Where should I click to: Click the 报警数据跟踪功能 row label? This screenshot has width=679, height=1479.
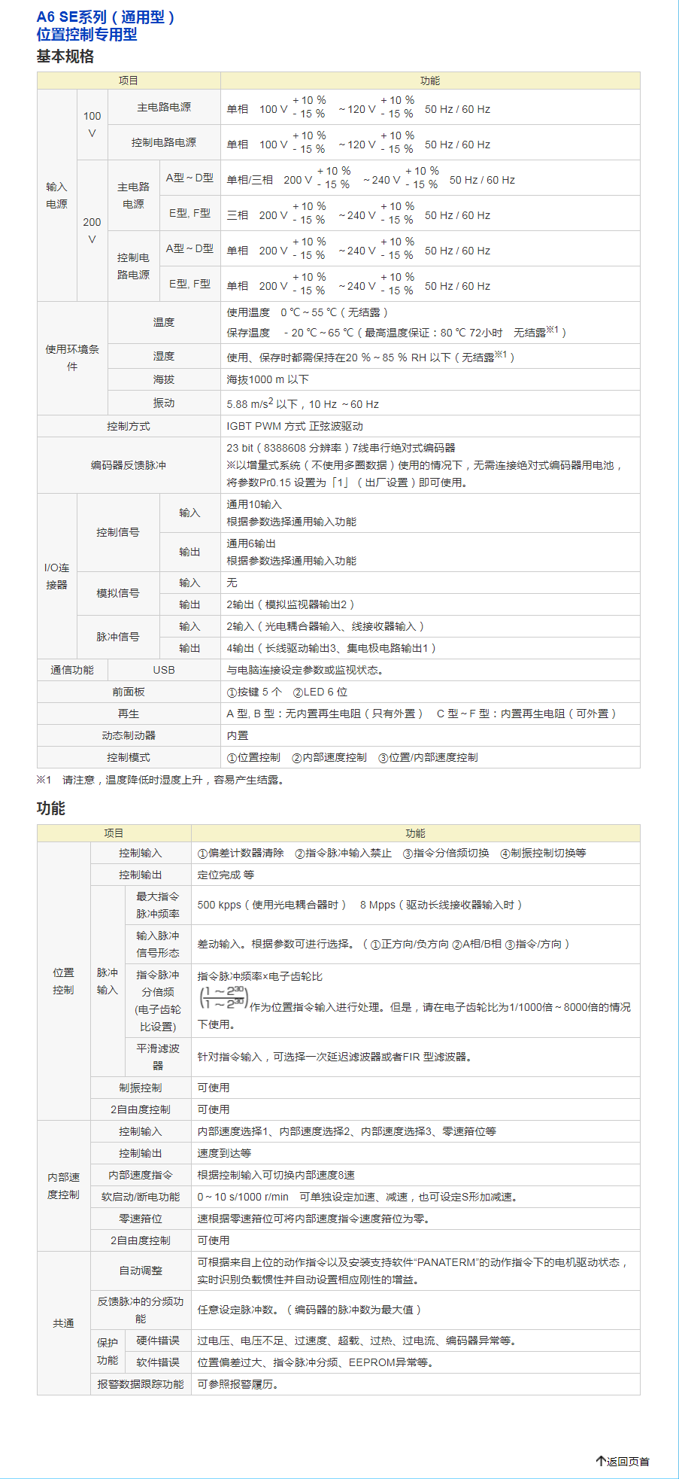click(141, 1384)
